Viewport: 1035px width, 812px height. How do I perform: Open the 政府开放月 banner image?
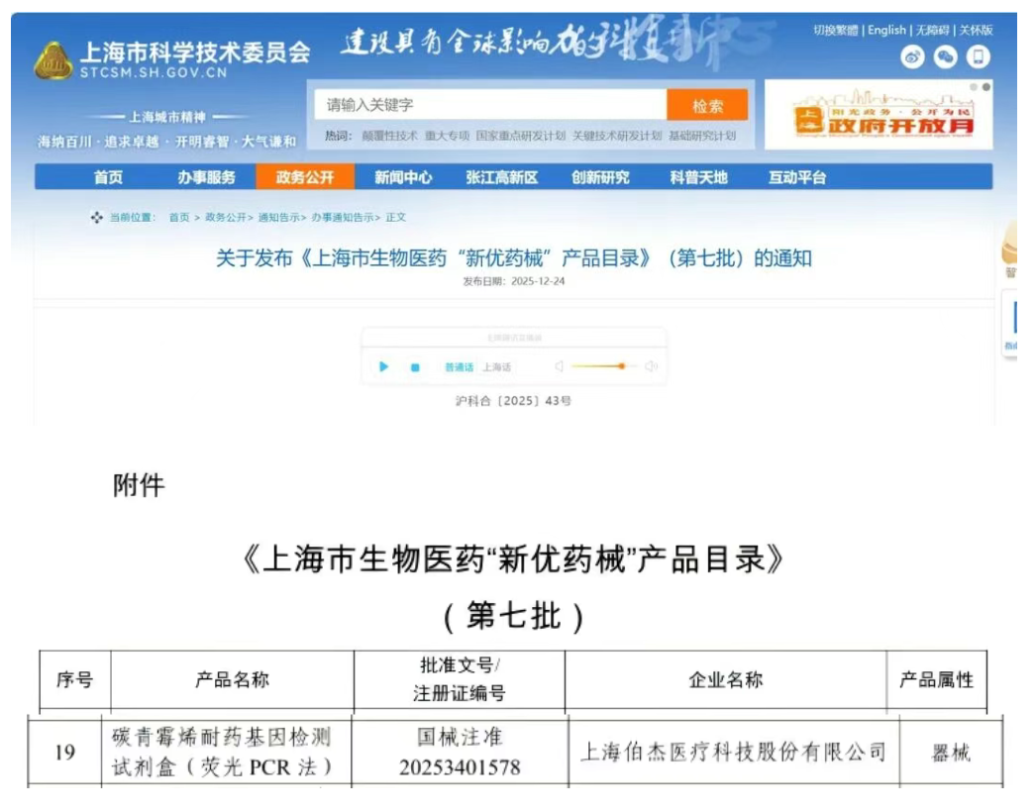(x=878, y=116)
